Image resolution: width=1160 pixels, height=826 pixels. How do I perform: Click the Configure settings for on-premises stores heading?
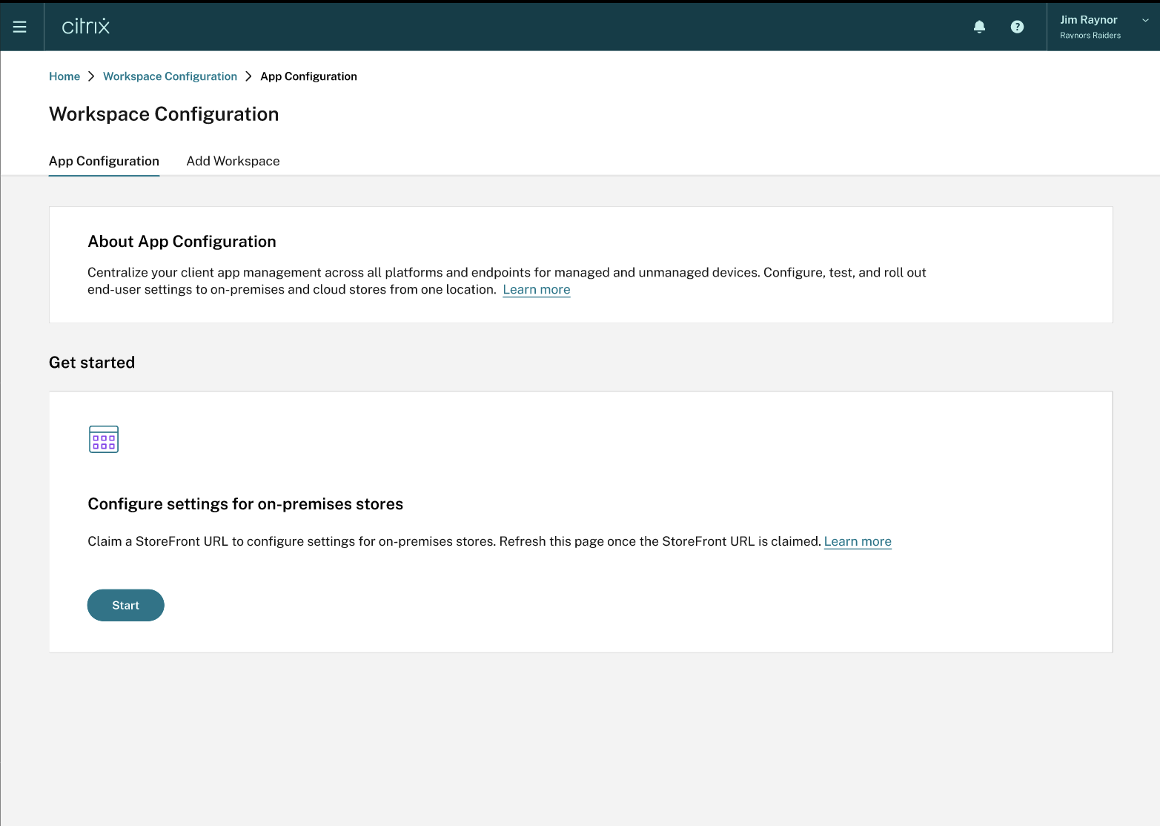point(245,504)
